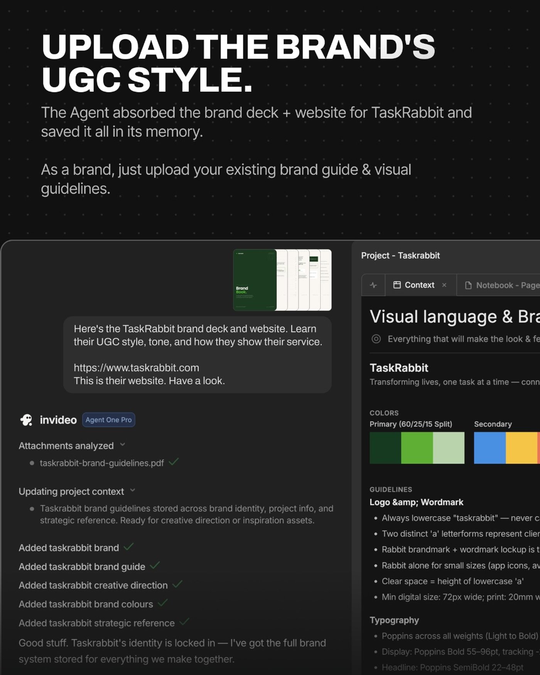The width and height of the screenshot is (540, 675).
Task: Click 'Clear space = height of lowercase' bullet
Action: point(452,581)
